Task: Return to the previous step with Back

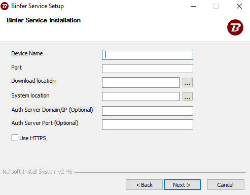Action: (x=144, y=185)
